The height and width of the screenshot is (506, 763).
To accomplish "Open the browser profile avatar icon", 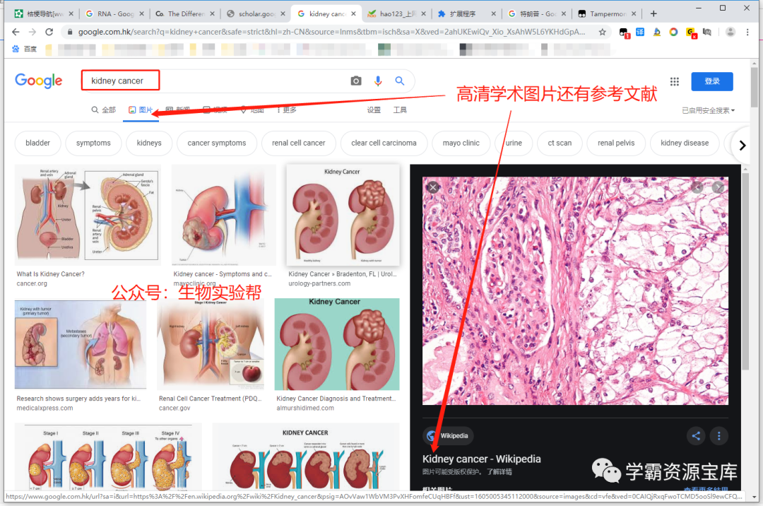I will tap(731, 32).
